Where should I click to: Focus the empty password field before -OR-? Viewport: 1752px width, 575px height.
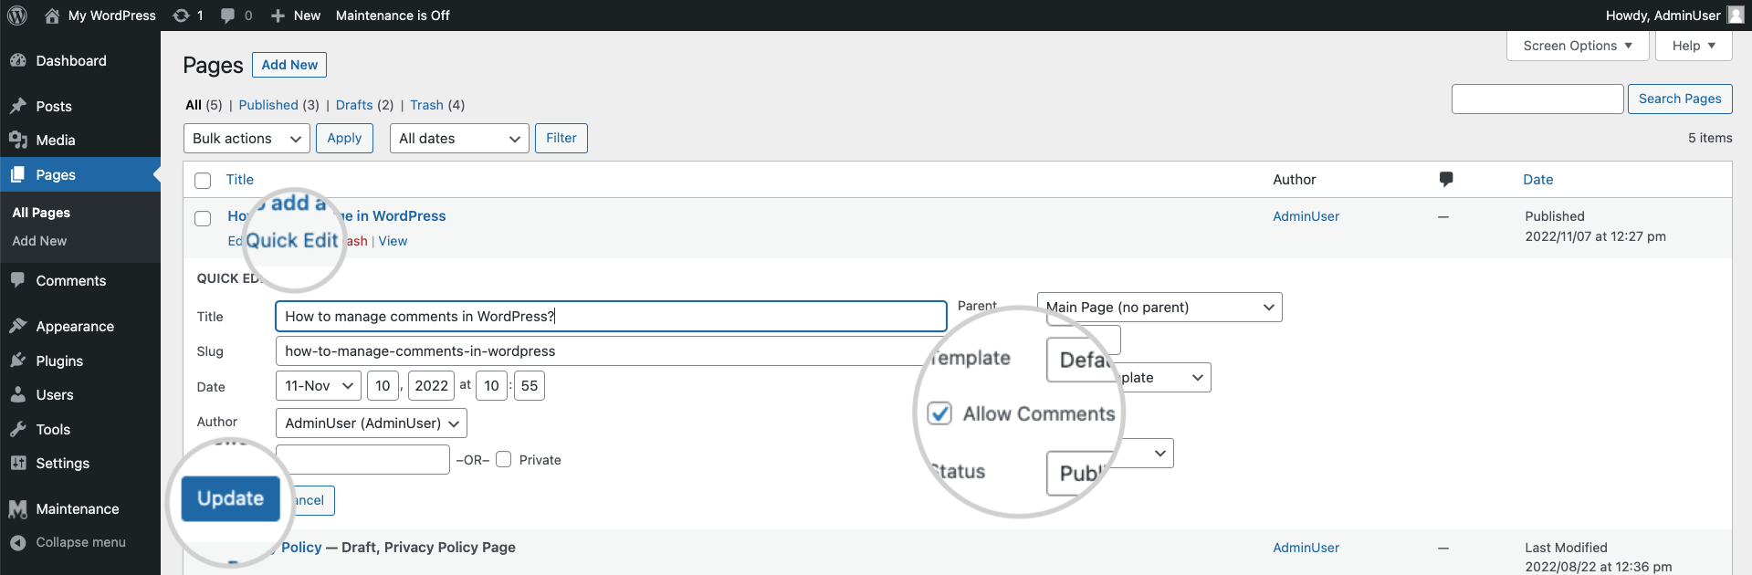click(x=362, y=459)
